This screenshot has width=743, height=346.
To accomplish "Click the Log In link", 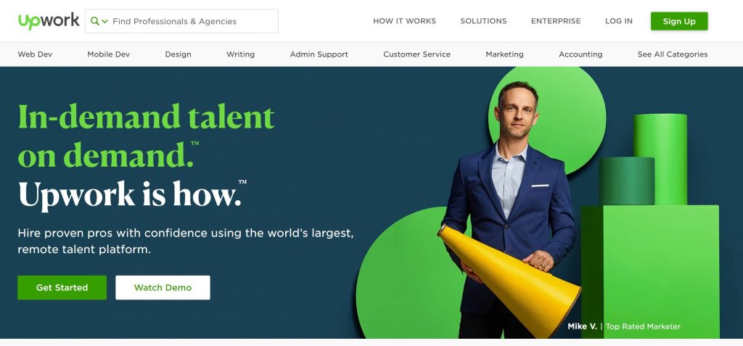I will point(618,21).
